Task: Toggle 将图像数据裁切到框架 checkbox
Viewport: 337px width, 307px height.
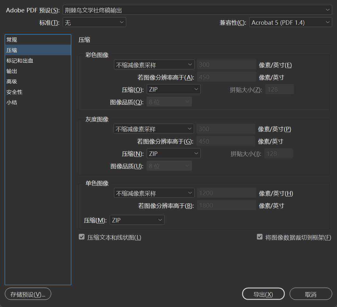Action: pyautogui.click(x=260, y=237)
